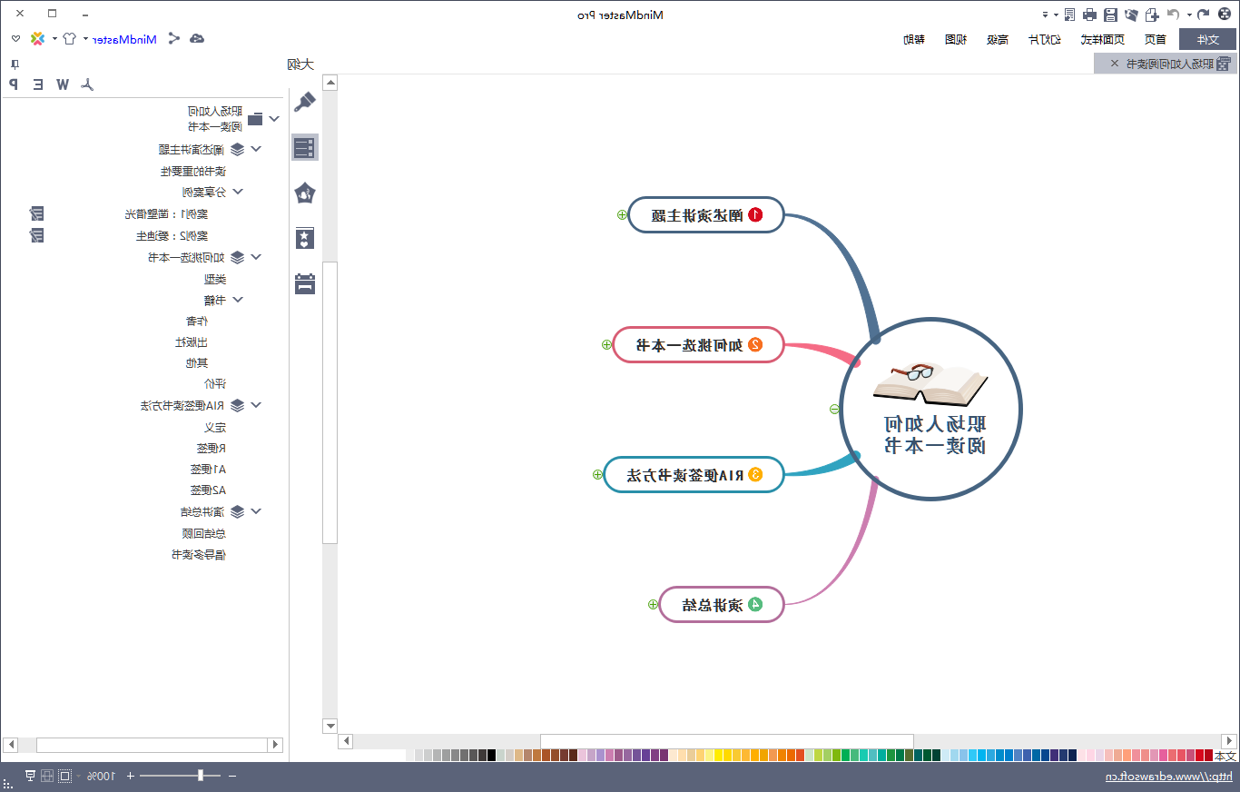This screenshot has height=792, width=1240.
Task: Open the www.edrawsoft.cn link
Action: click(1168, 777)
